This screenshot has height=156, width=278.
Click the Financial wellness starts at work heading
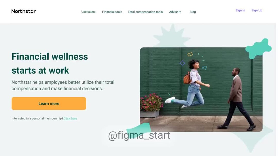coord(50,63)
